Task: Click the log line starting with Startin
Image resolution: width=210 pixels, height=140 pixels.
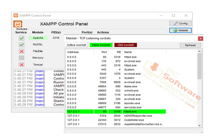Action: coord(39,101)
